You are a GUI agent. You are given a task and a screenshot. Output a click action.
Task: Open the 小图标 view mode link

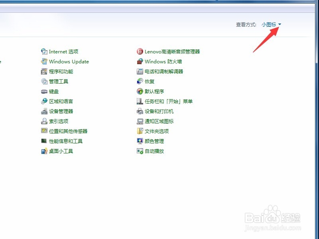[269, 25]
